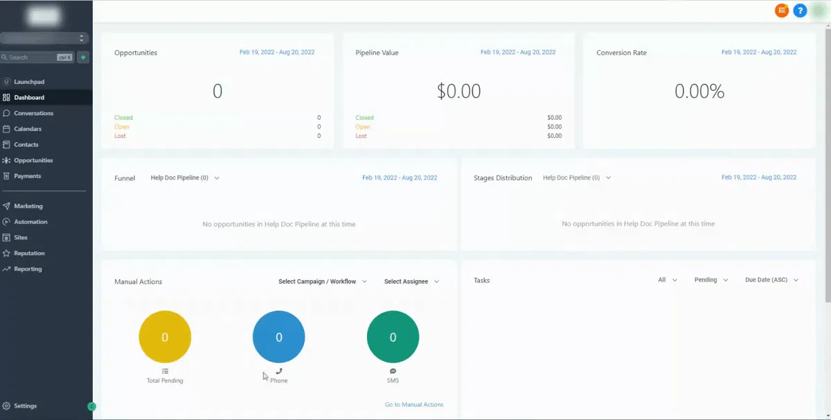Screen dimensions: 831x420
Task: Click the Opportunities card 'Closed' label
Action: [x=123, y=118]
